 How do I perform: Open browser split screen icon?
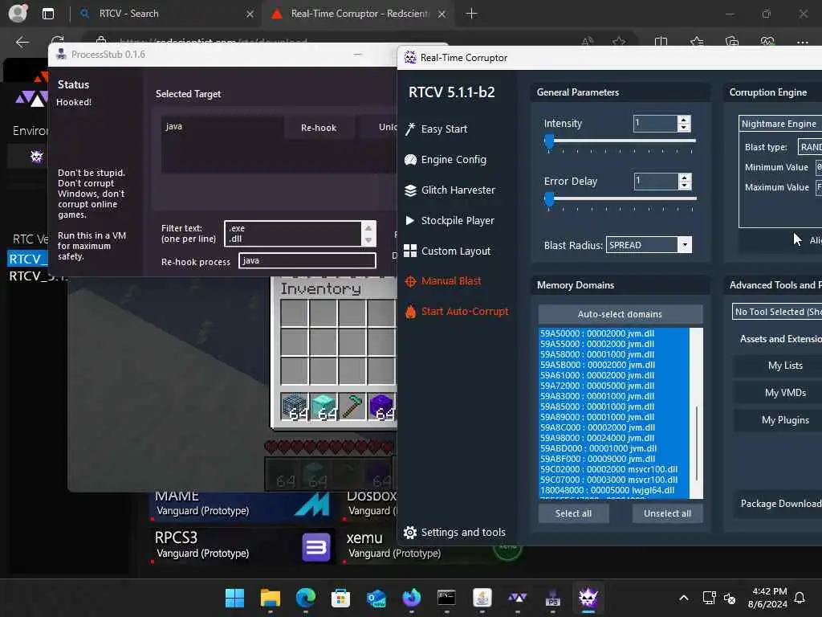pyautogui.click(x=661, y=42)
